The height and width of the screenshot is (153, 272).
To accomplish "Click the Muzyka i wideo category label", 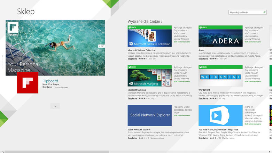I will (228, 138).
